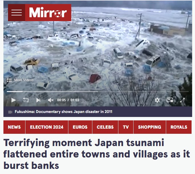195x174 pixels.
Task: Open the CELEBS section
Action: click(105, 127)
